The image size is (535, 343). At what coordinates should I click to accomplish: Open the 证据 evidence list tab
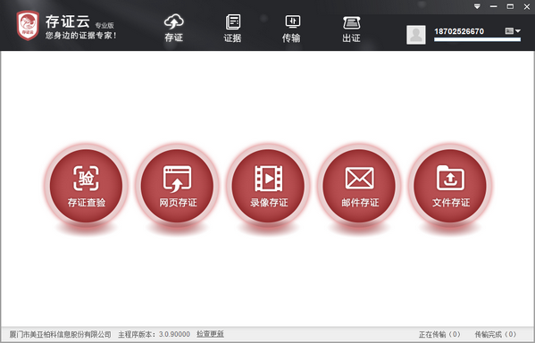click(233, 29)
